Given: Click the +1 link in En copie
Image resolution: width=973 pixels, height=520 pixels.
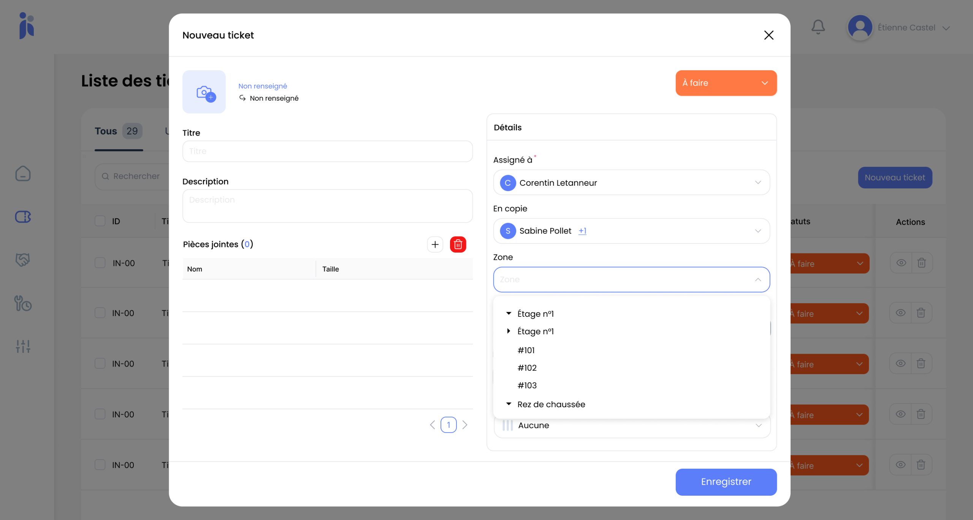Looking at the screenshot, I should pyautogui.click(x=582, y=231).
